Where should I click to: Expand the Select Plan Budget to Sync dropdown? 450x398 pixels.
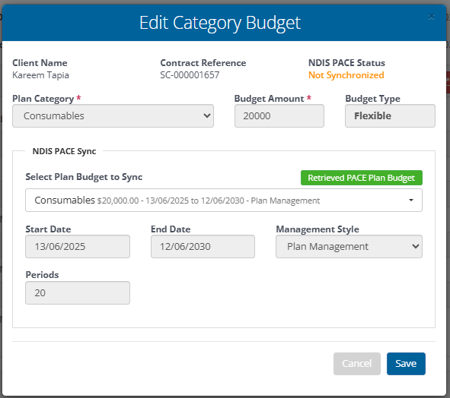(224, 201)
